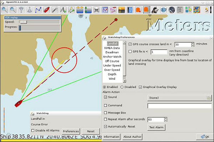Adjust the VDR replay Speed slider

[23, 22]
